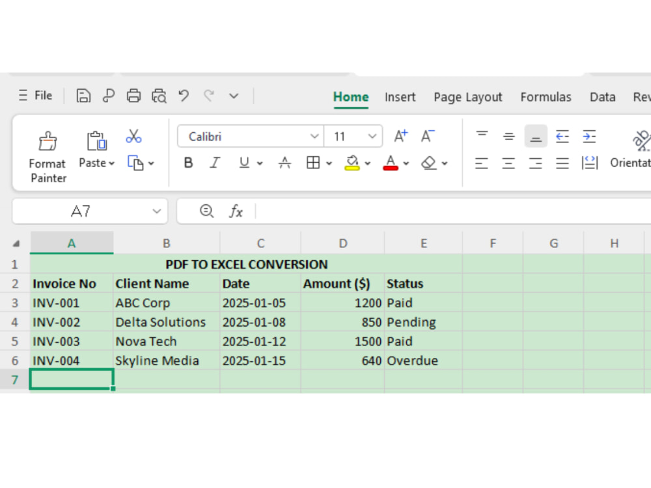Screen dimensions: 651x488
Task: Click the Clear eraser icon
Action: coord(429,163)
